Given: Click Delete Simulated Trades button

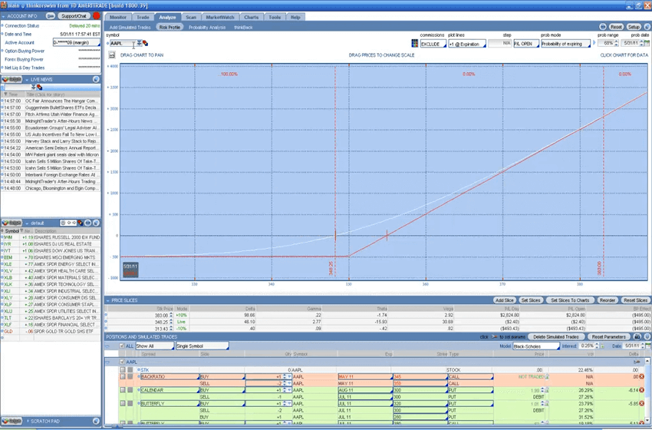Looking at the screenshot, I should point(556,336).
